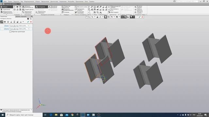209x117 pixels.
Task: Click the Windows Start button
Action: [x=3, y=115]
